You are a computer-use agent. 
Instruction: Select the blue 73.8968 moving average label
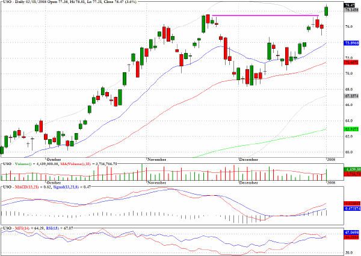coord(351,43)
